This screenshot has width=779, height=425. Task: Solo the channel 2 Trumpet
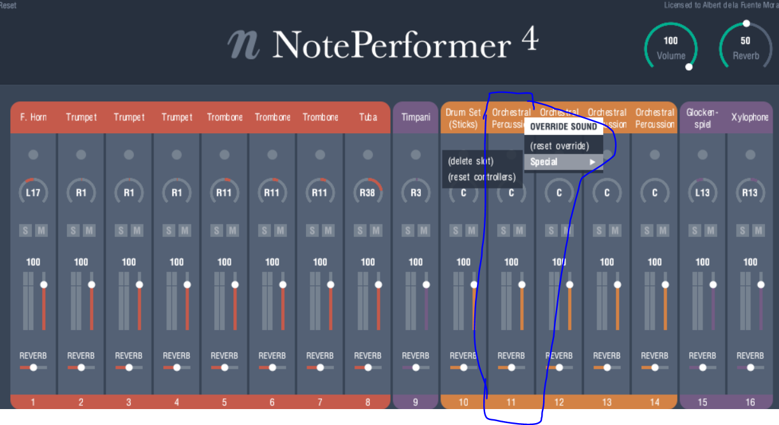[73, 231]
